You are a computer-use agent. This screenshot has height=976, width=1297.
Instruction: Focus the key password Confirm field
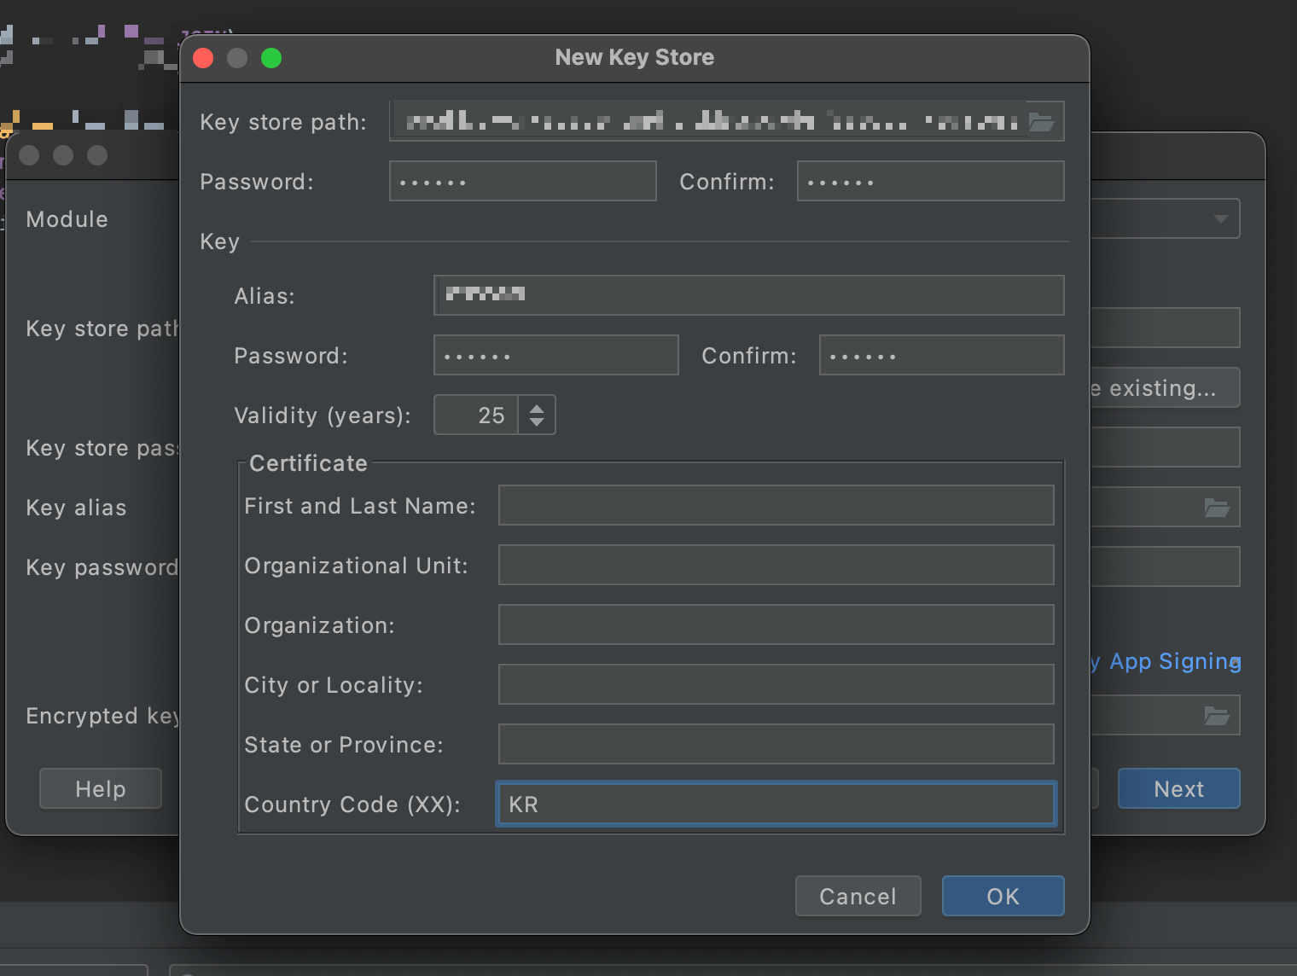tap(942, 355)
